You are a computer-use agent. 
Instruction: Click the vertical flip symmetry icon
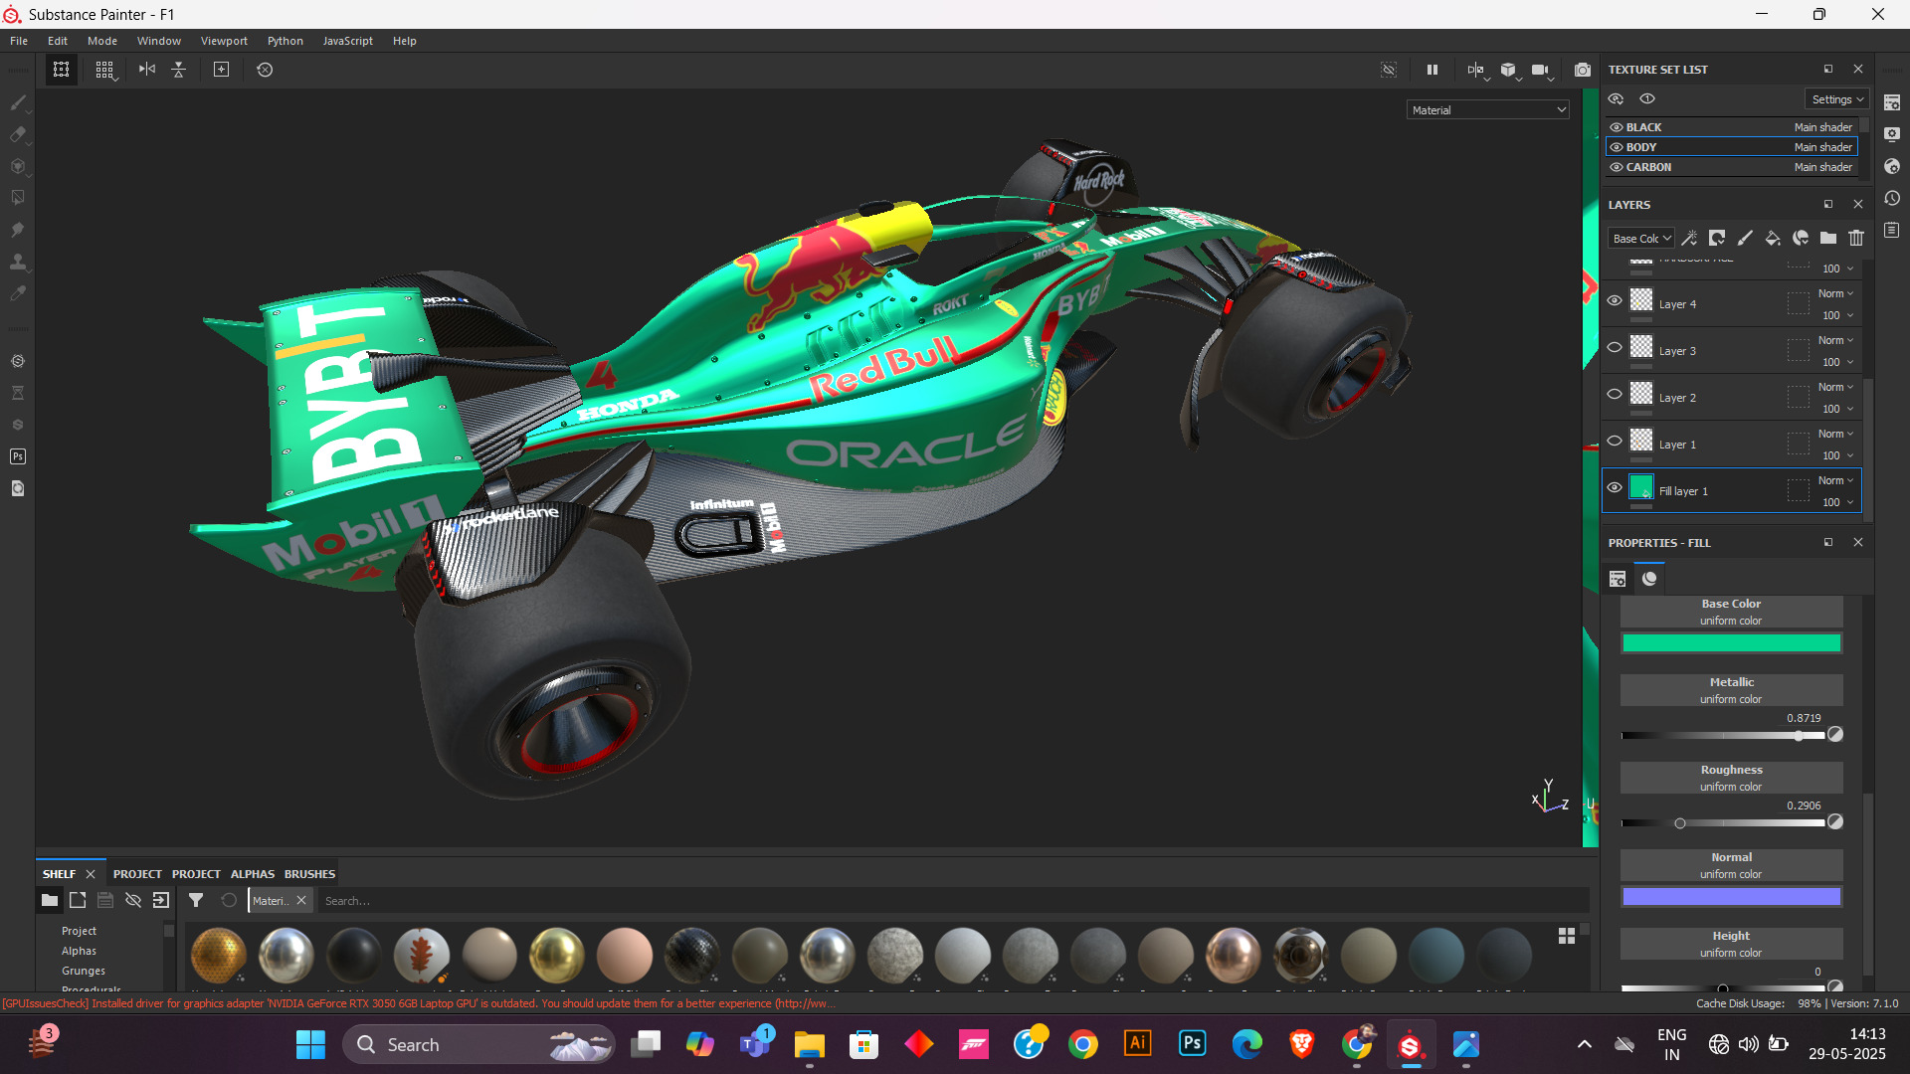179,70
